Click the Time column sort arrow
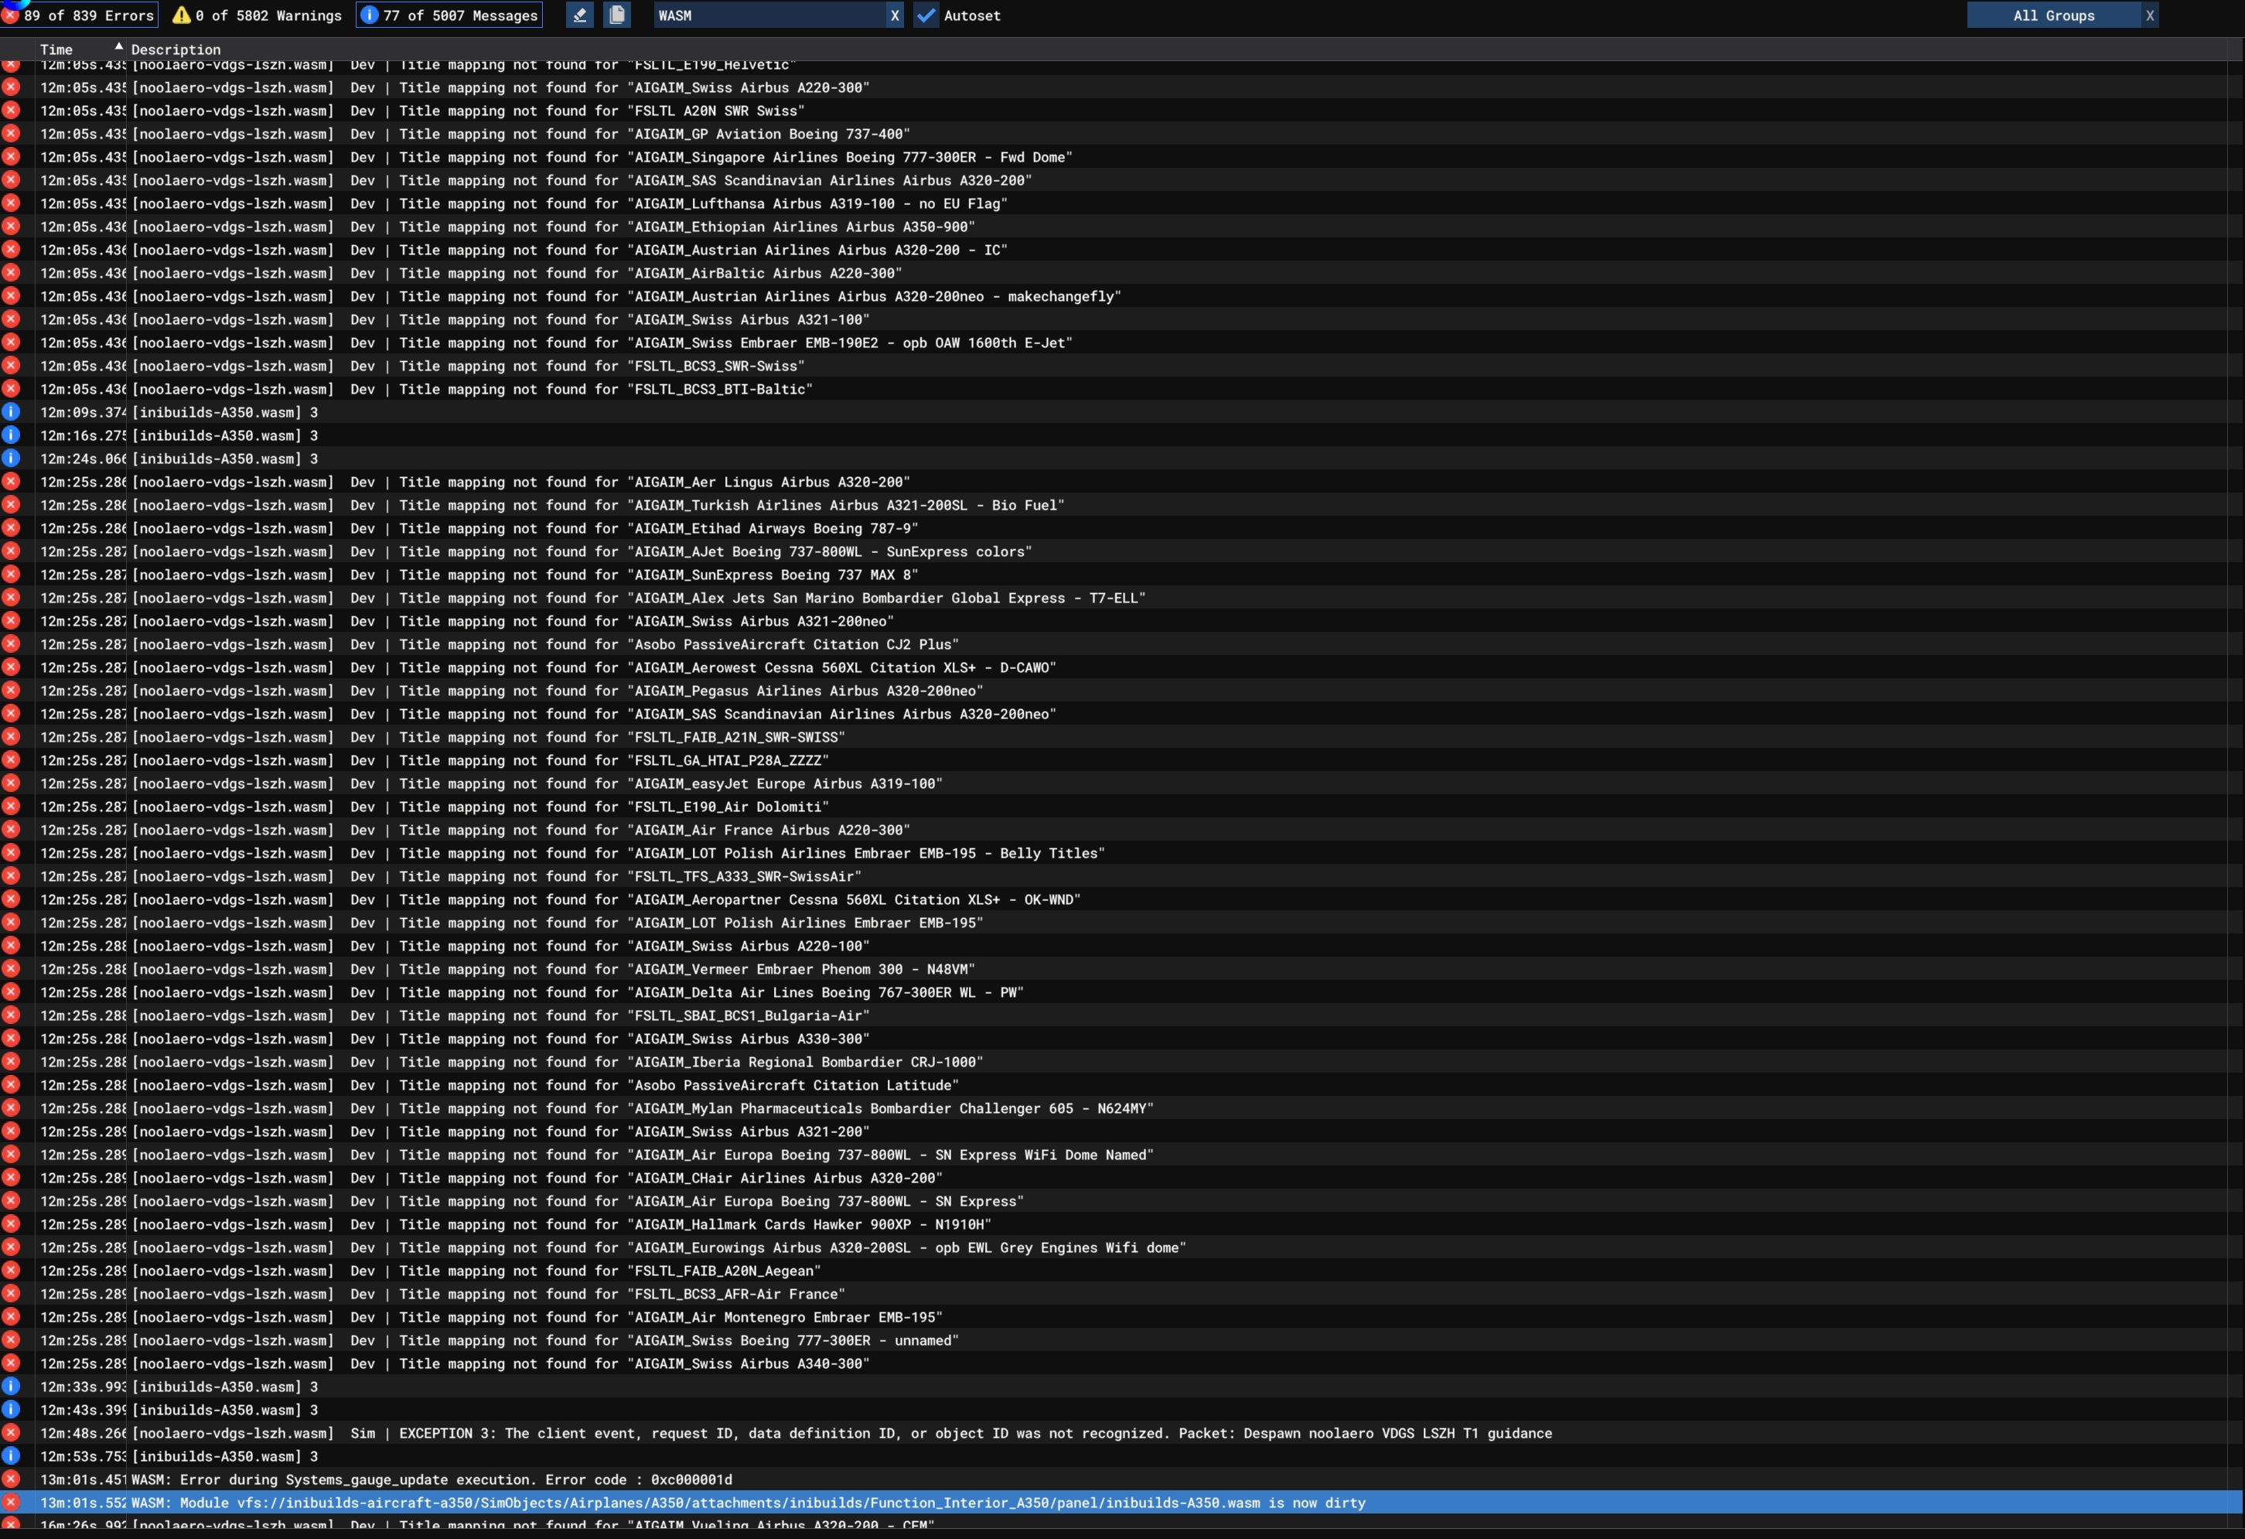Screen dimensions: 2245x1539 (119, 46)
